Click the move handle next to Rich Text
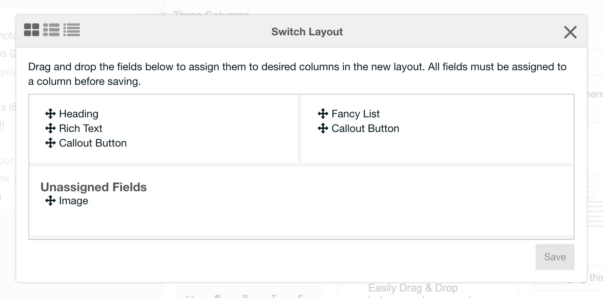 coord(50,128)
